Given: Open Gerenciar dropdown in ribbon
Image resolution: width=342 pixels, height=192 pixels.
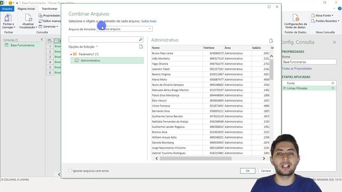Looking at the screenshot, I should click(x=48, y=27).
